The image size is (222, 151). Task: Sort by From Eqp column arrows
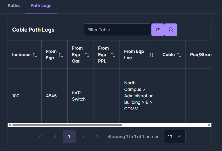point(61,55)
